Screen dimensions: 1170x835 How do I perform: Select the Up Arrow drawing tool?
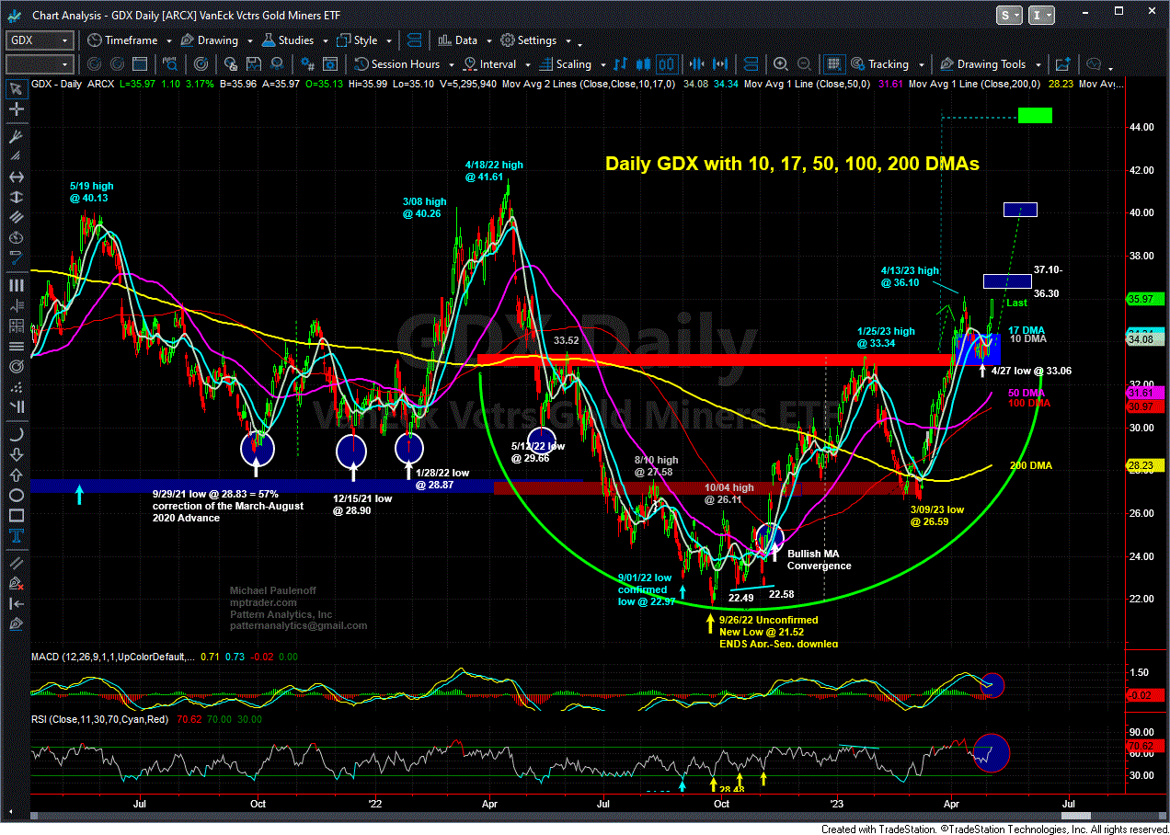[x=17, y=475]
